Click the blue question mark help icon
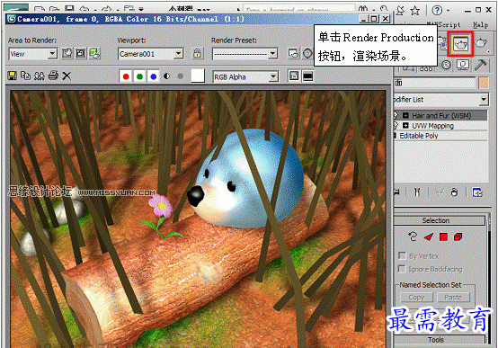Image resolution: width=498 pixels, height=348 pixels. [437, 11]
